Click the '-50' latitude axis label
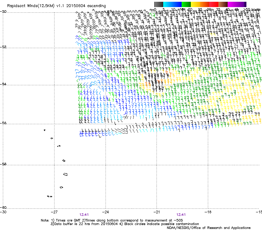The image size is (262, 230). (x=3, y=12)
